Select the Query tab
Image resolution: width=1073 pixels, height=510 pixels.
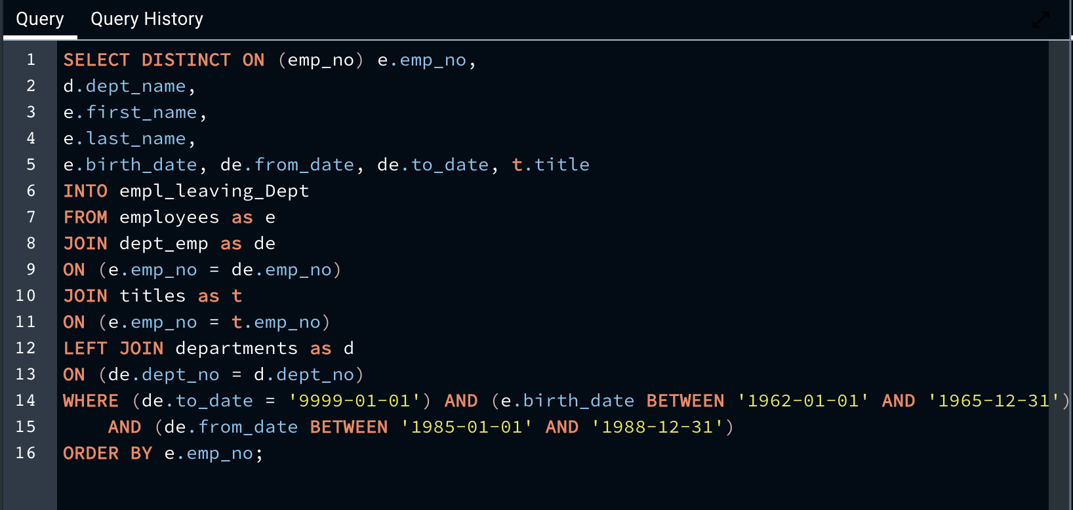point(39,18)
